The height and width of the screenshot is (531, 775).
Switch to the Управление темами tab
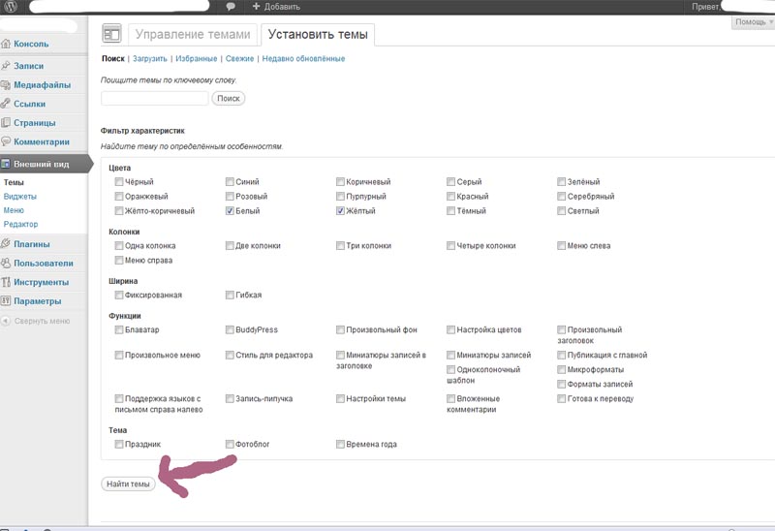(192, 35)
